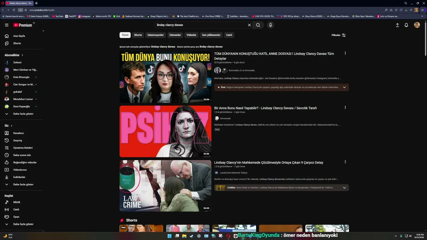The width and height of the screenshot is (427, 240).
Task: Open the YouTube guide hamburger menu
Action: (x=7, y=25)
